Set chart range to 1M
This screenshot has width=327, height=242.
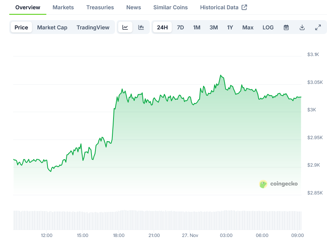click(197, 27)
